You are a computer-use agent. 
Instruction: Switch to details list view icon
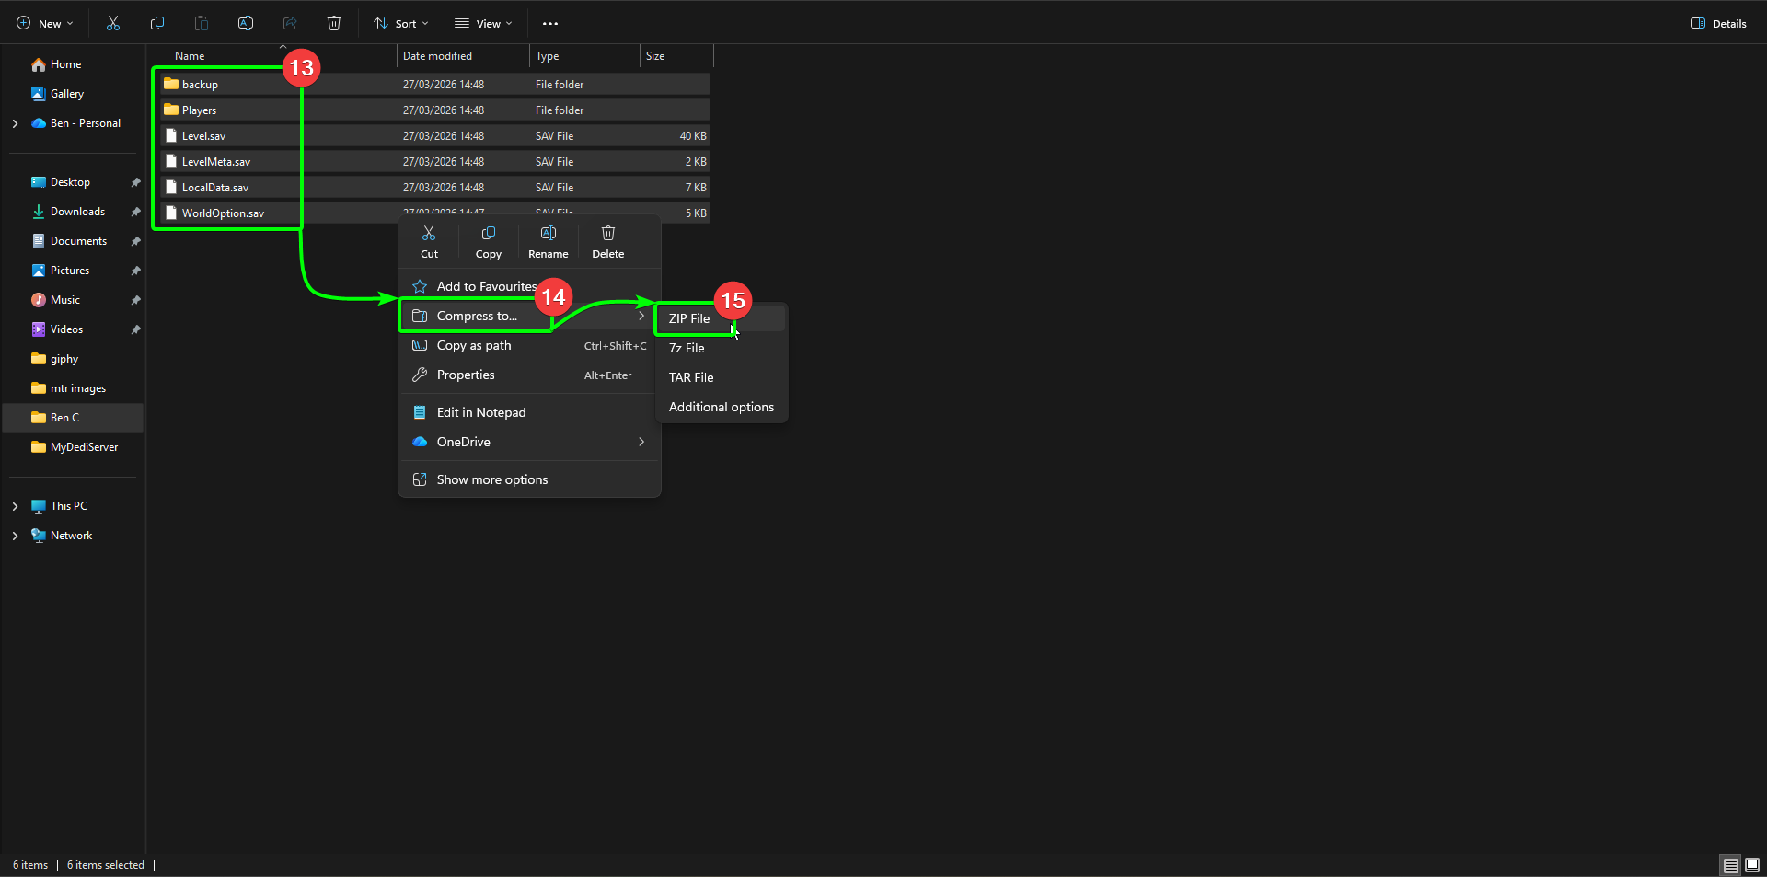tap(1730, 865)
